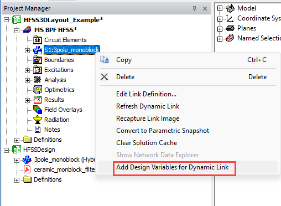281x206 pixels.
Task: Expand the Model node
Action: 220,8
